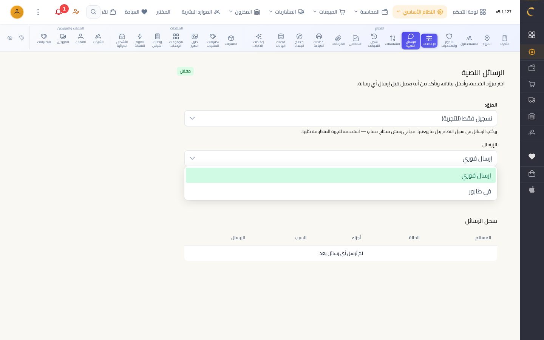
Task: Open إعدادات الطباعة printer icon
Action: [x=319, y=40]
